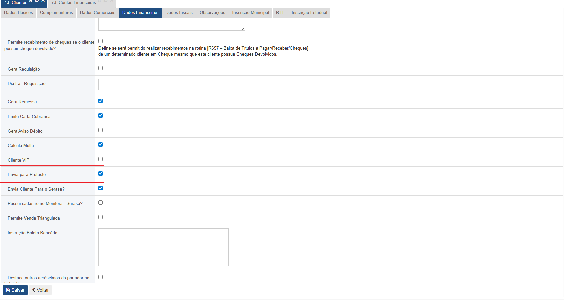
Task: Tick the Gera Aviso Débito checkbox
Action: pyautogui.click(x=100, y=130)
